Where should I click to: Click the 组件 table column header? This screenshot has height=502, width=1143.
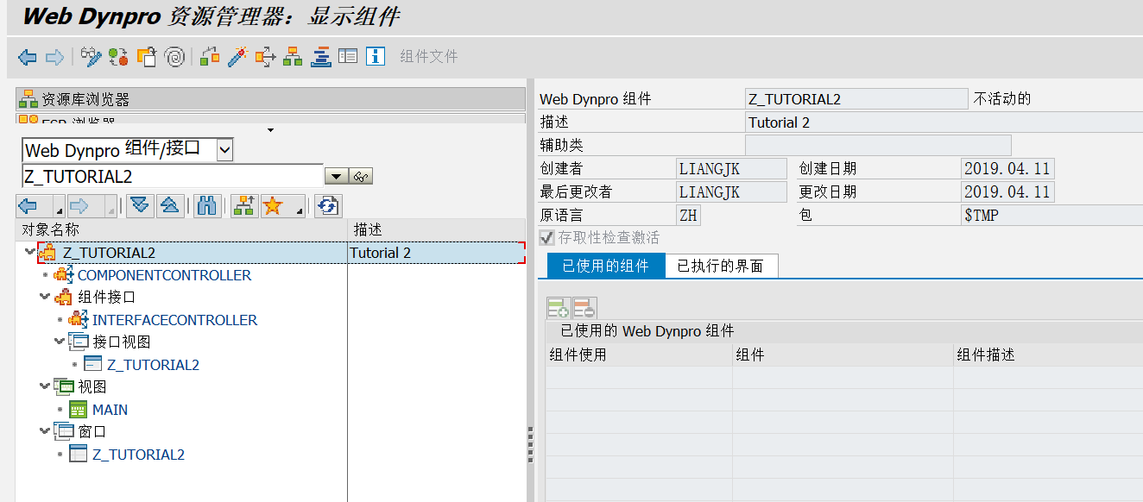pos(843,355)
